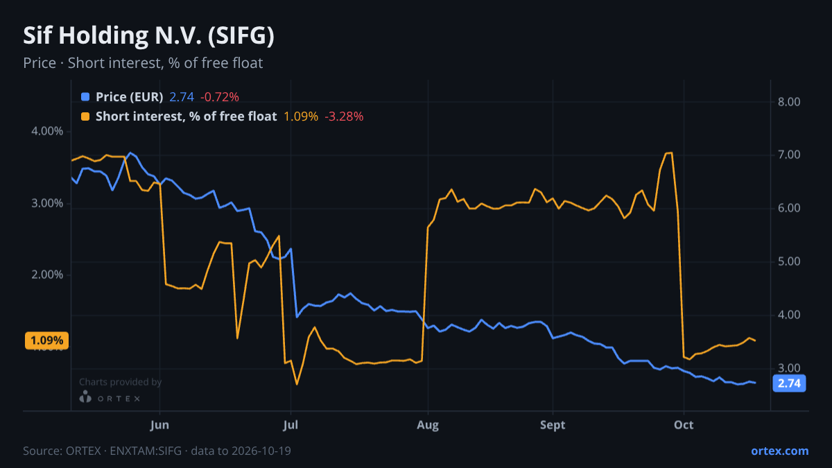Click the blue Price (EUR) legend swatch
Viewport: 832px width, 468px height.
point(85,97)
